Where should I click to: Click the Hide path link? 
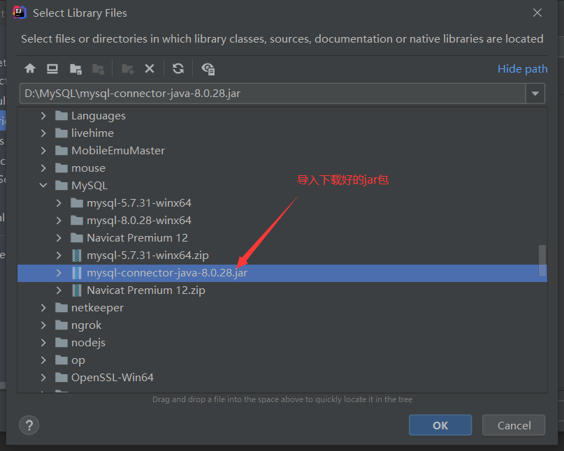pyautogui.click(x=522, y=68)
